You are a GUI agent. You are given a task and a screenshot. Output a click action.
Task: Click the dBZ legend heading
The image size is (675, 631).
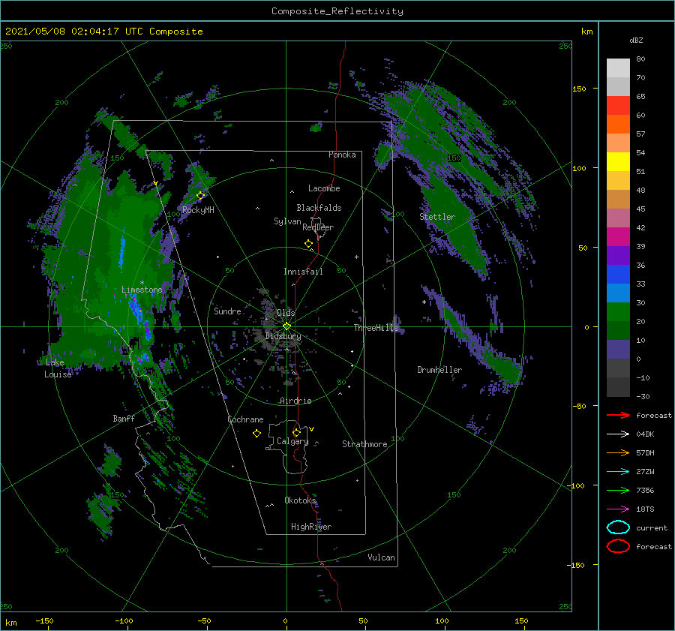pyautogui.click(x=636, y=40)
